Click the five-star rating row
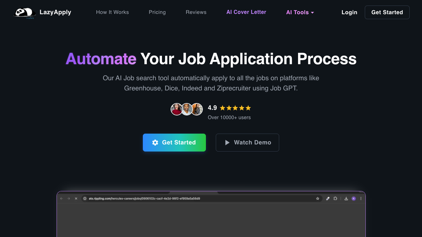 235,108
